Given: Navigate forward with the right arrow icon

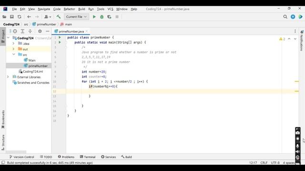Looking at the screenshot, I should coord(37,17).
